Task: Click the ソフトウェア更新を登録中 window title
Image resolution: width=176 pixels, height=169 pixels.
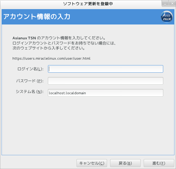Action: pyautogui.click(x=88, y=4)
